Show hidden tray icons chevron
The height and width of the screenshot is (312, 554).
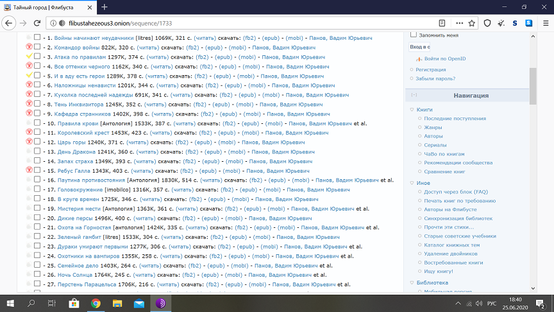(x=458, y=304)
